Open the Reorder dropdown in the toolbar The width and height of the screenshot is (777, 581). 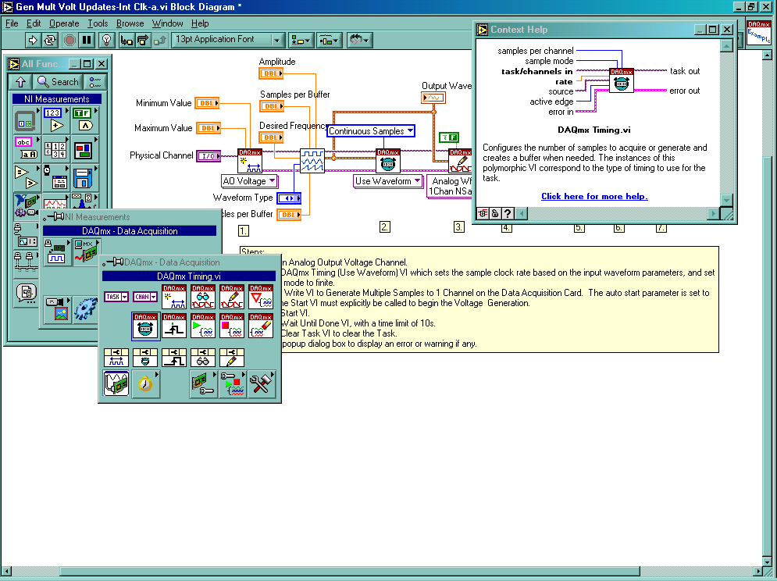click(358, 40)
